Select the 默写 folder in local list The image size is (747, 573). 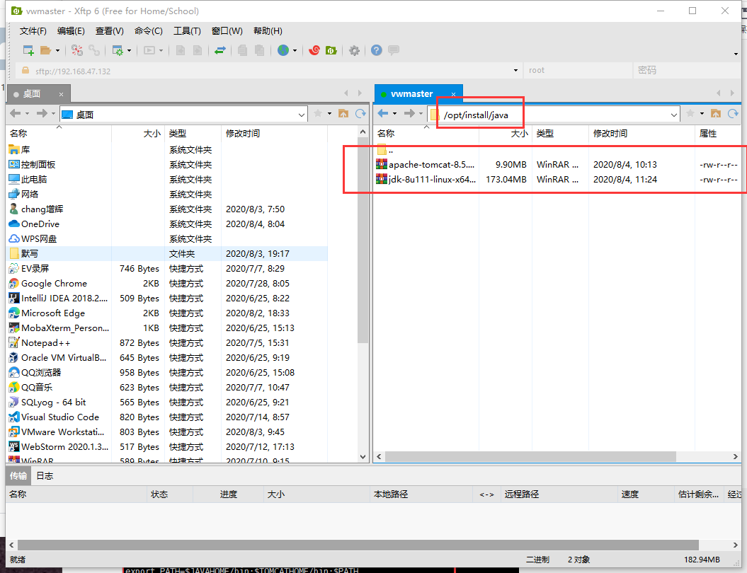168,254
